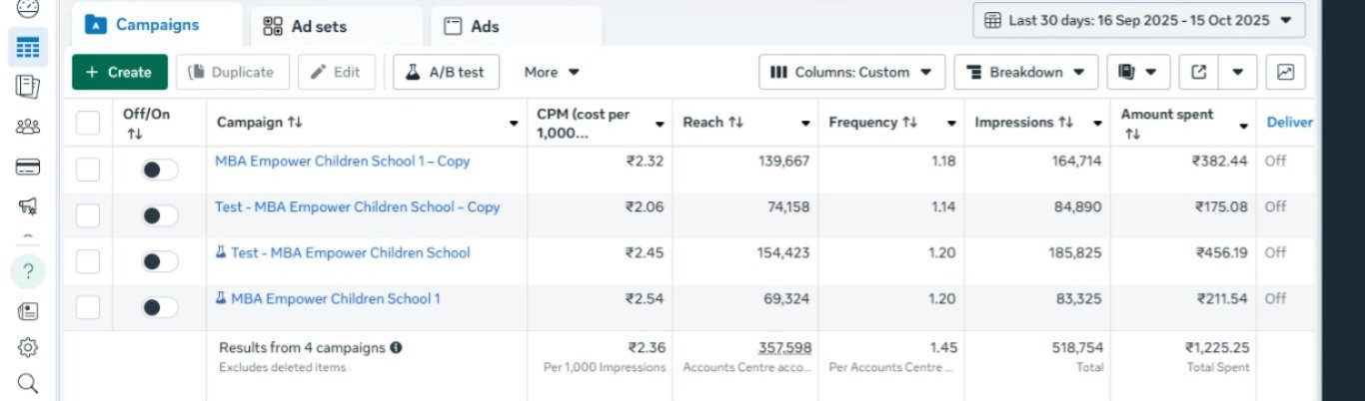Open the Columns: Custom dropdown
The image size is (1365, 401).
pyautogui.click(x=852, y=72)
